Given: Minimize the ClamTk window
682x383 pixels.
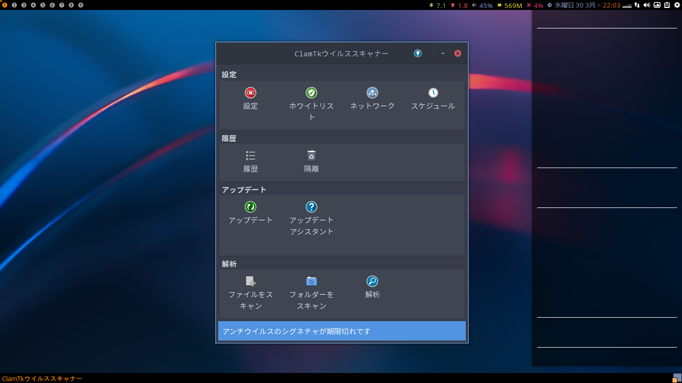Looking at the screenshot, I should click(443, 53).
